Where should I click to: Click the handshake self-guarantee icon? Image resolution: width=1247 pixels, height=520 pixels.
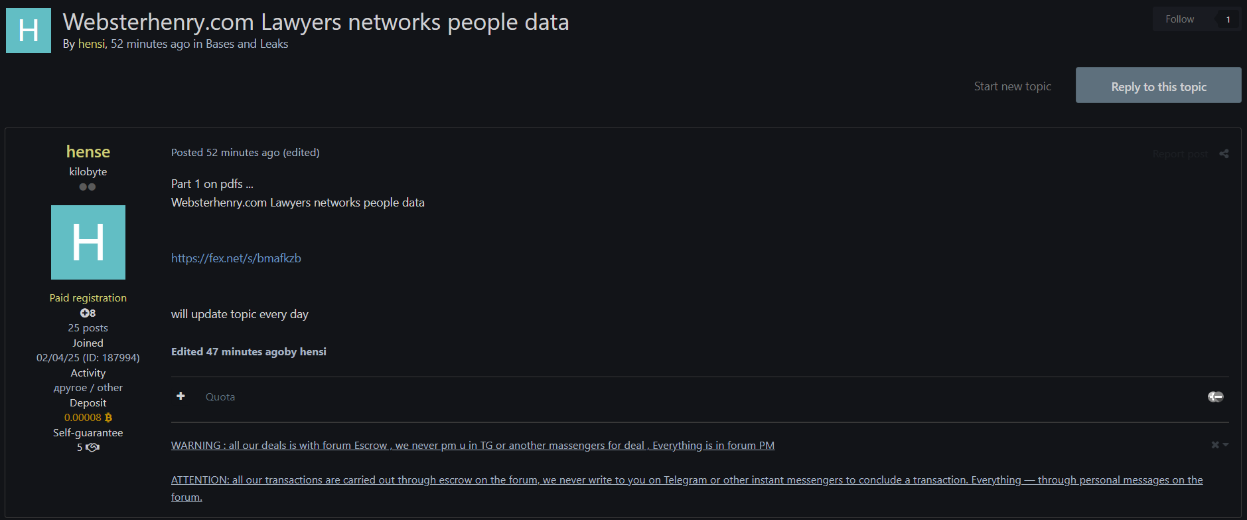[x=93, y=448]
